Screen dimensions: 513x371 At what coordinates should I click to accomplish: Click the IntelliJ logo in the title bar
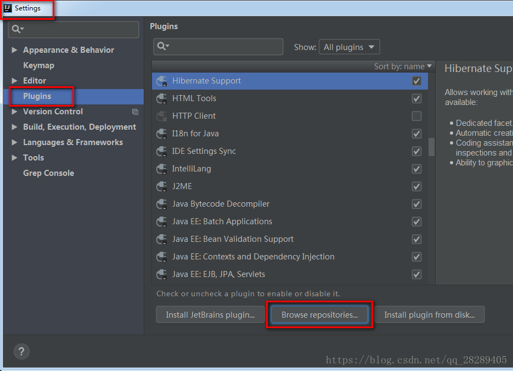pyautogui.click(x=8, y=8)
